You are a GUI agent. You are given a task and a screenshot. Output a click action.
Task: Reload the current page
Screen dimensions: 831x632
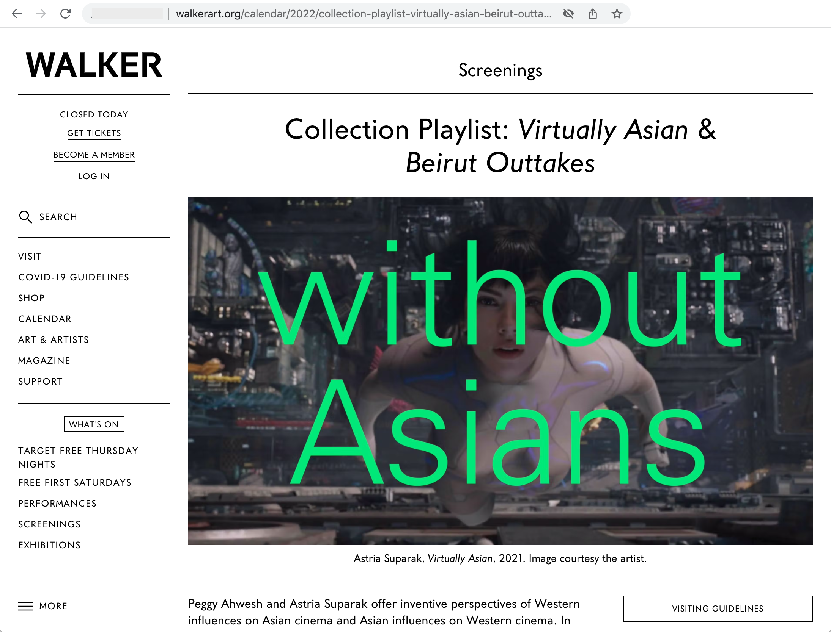(65, 14)
